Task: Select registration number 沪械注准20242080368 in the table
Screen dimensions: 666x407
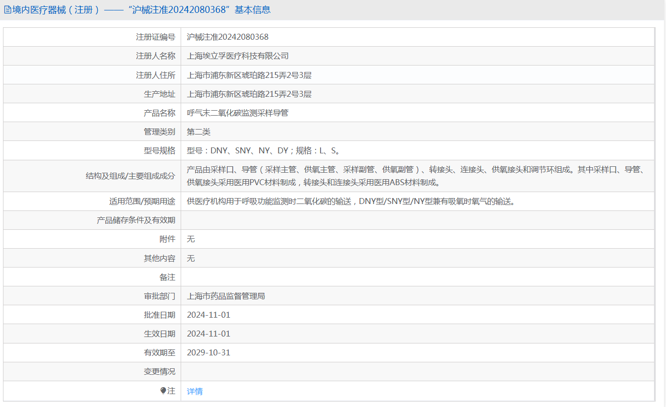Action: tap(228, 37)
